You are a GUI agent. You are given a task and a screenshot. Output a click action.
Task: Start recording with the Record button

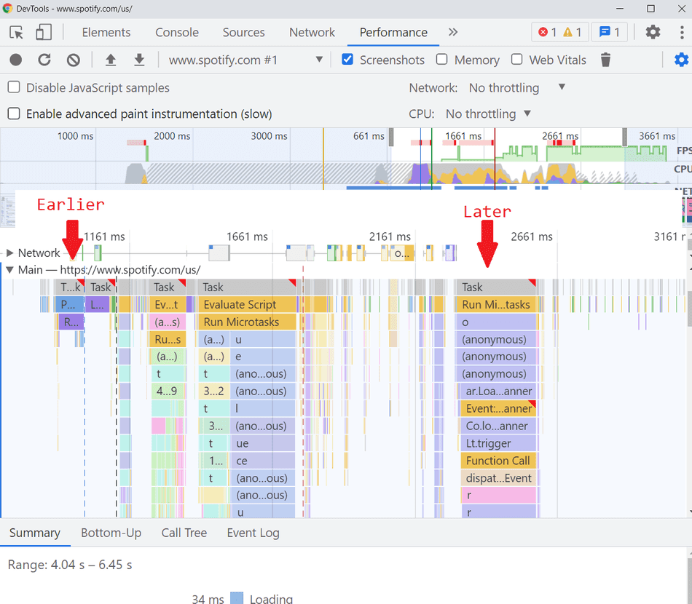click(16, 60)
